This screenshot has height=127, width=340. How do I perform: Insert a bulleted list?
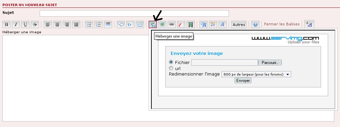pos(89,24)
